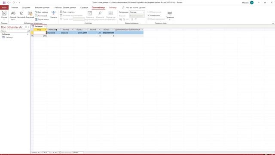Apply the currency number format icon
The width and height of the screenshot is (275, 155).
coord(120,19)
